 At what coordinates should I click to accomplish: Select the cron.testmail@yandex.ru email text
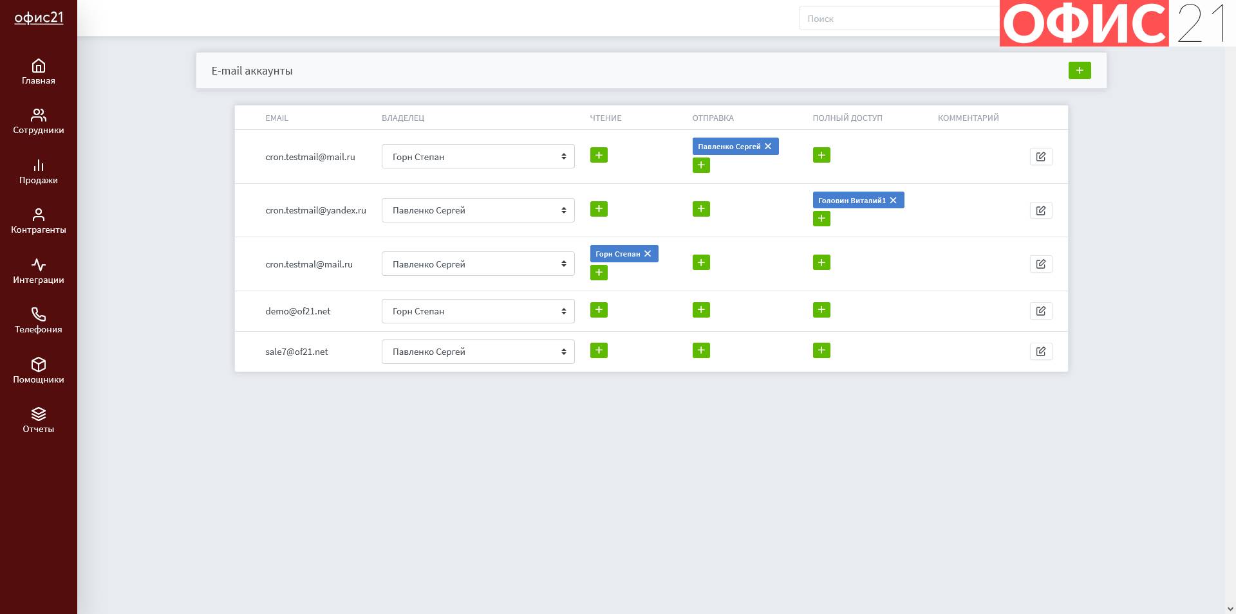[x=315, y=210]
